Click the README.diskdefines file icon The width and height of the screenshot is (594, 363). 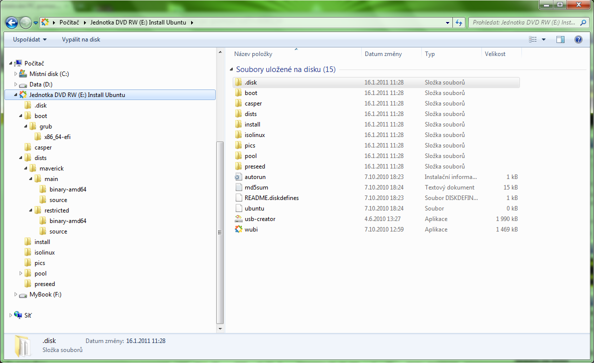[238, 198]
